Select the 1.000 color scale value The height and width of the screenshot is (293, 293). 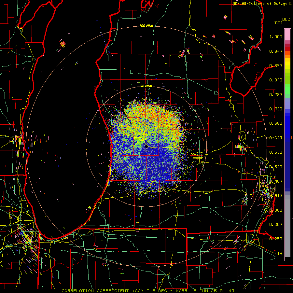[x=276, y=36]
